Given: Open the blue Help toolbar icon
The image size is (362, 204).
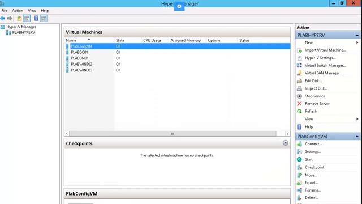Looking at the screenshot, I should coord(36,18).
